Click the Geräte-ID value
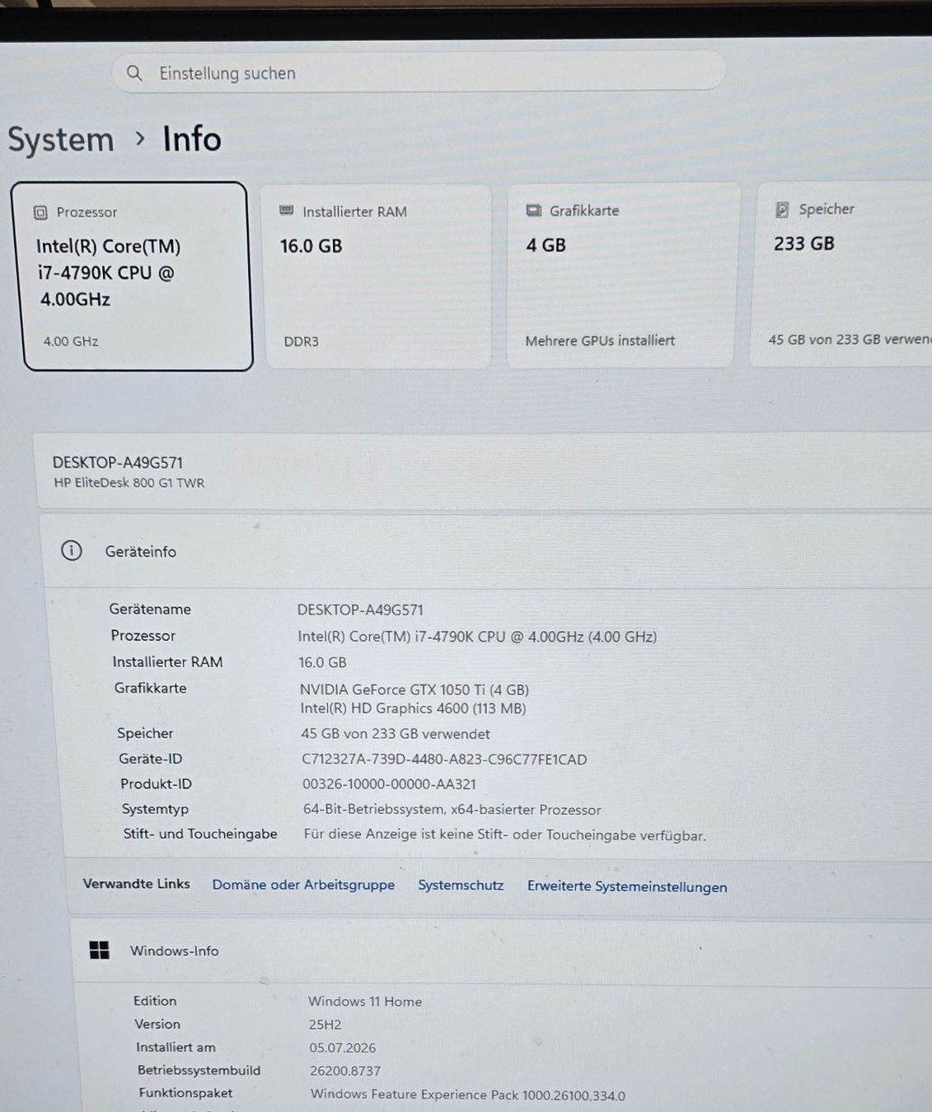The height and width of the screenshot is (1112, 932). click(x=444, y=759)
